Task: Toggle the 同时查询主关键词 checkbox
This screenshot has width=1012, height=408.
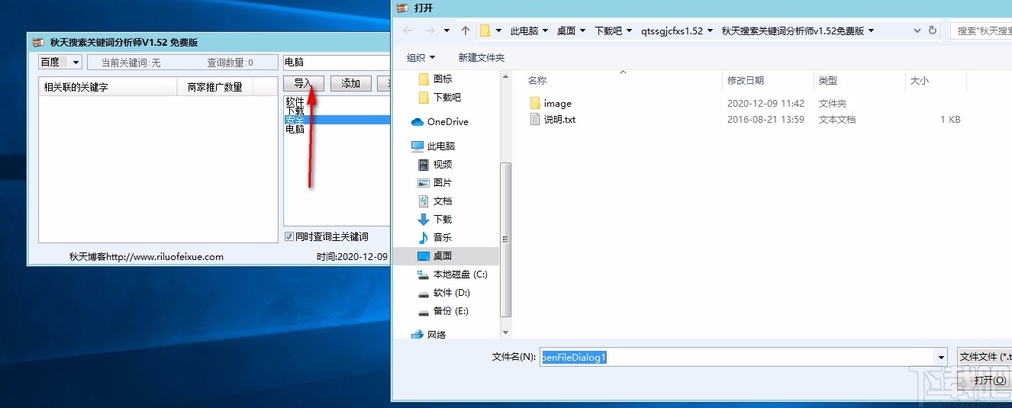Action: point(288,236)
